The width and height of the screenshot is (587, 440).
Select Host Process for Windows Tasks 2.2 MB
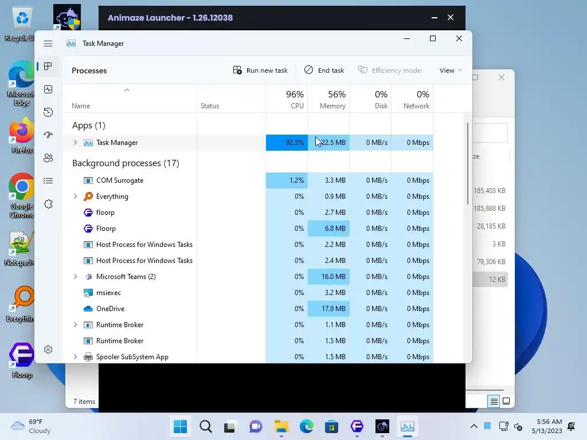tap(249, 245)
